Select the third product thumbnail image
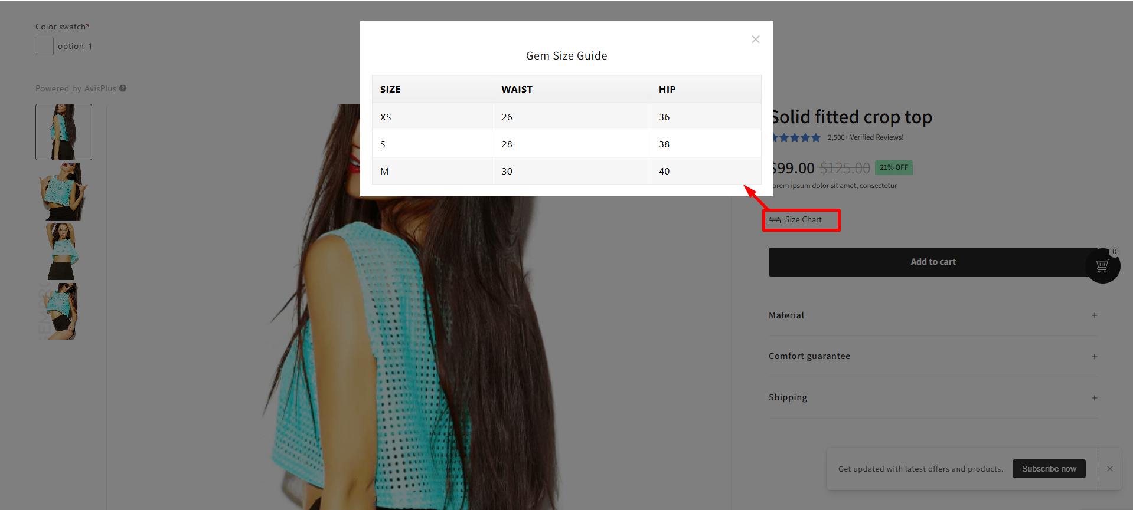 (x=64, y=252)
